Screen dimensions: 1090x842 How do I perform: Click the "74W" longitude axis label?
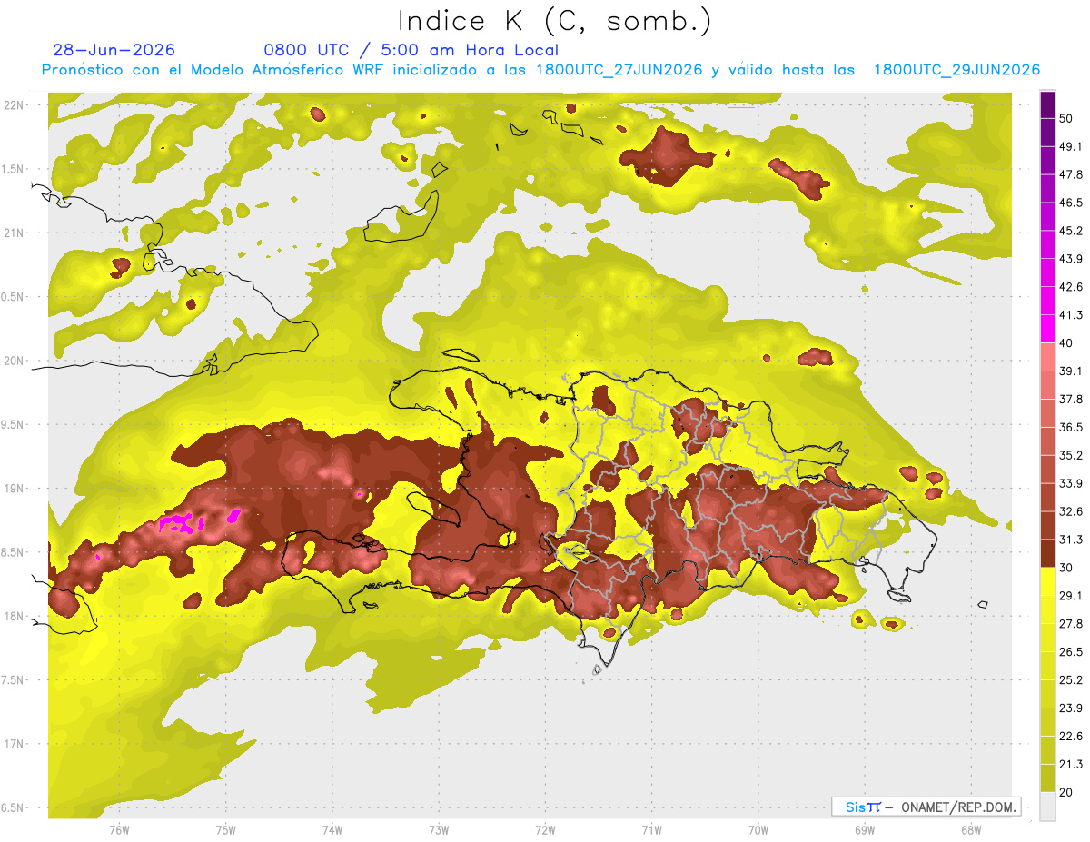coord(332,830)
